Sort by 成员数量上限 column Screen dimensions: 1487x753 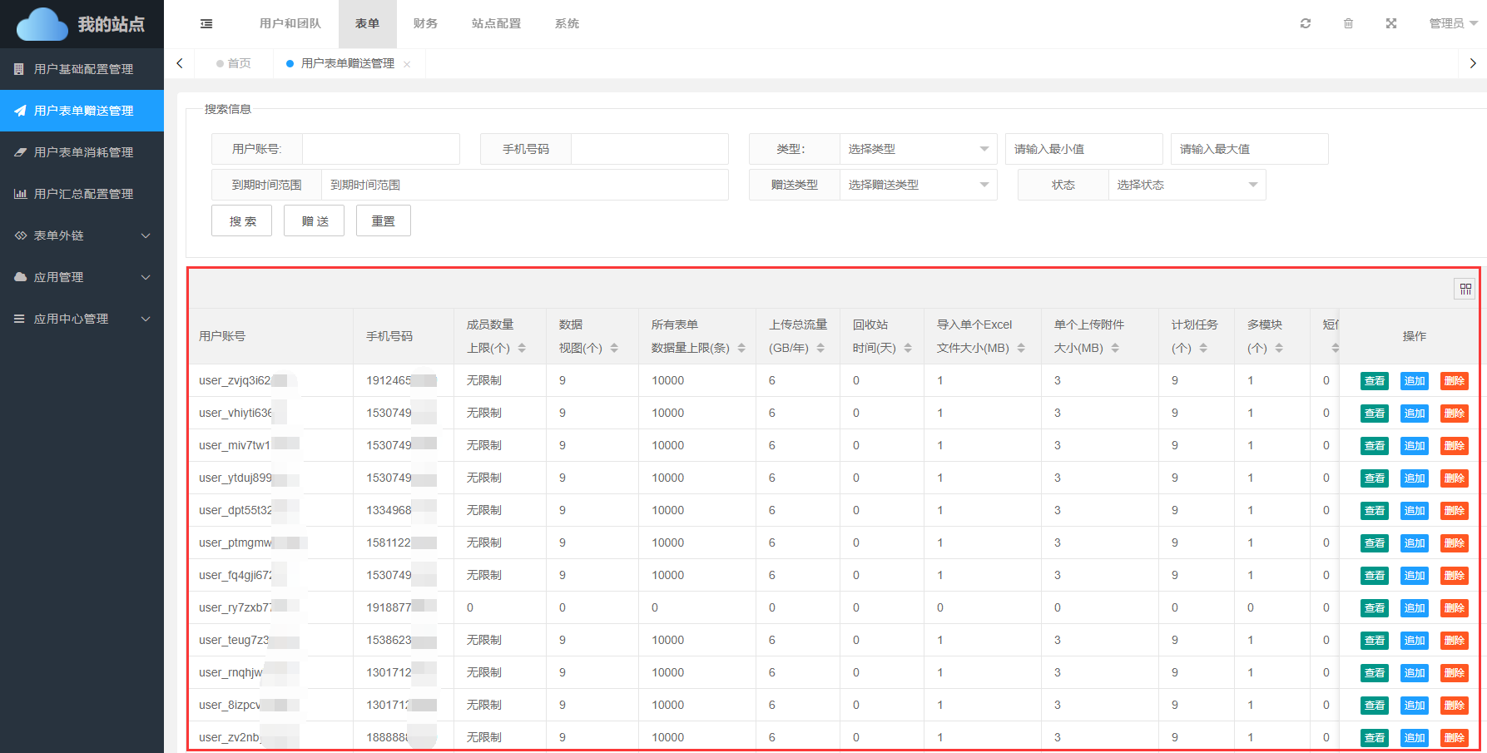point(522,348)
